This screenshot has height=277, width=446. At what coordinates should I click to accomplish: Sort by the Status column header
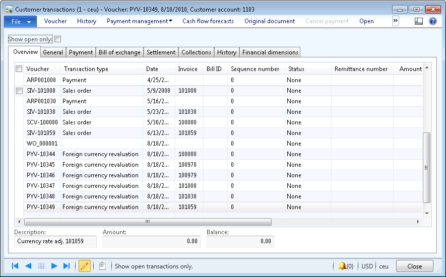(308, 69)
